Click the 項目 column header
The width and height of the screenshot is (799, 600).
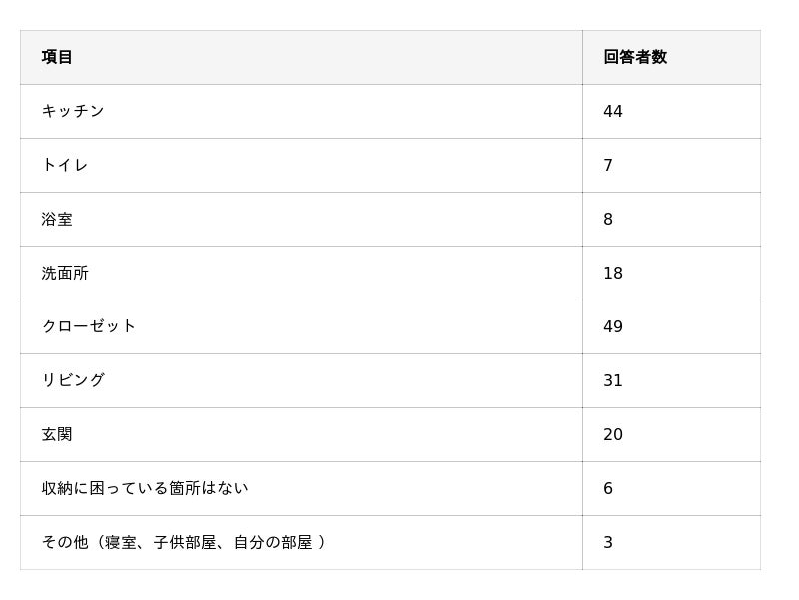click(57, 57)
